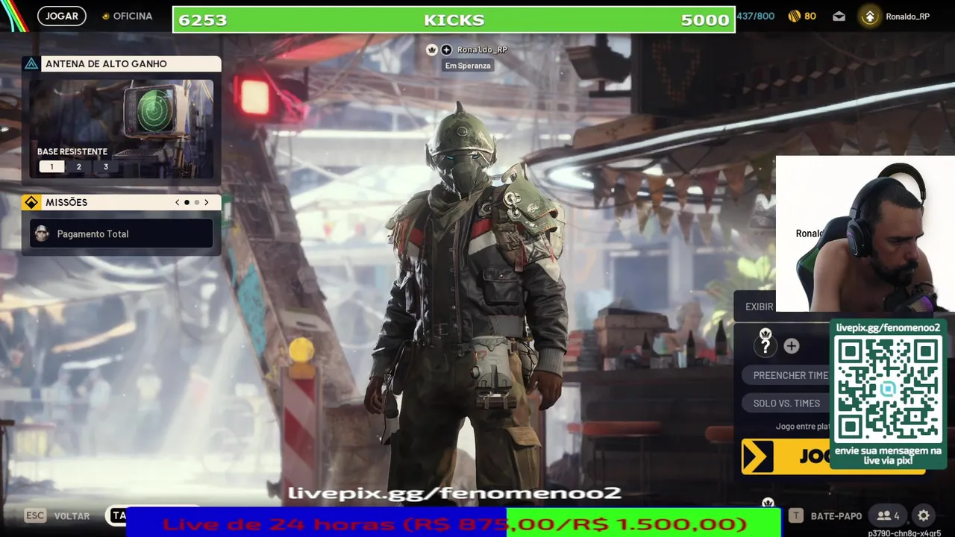Click the unknown squad member question mark
Screen dimensions: 955x537
(x=765, y=345)
